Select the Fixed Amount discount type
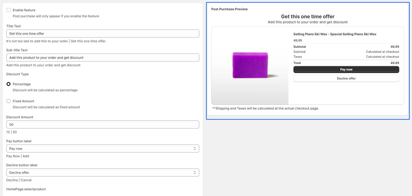 pyautogui.click(x=9, y=101)
